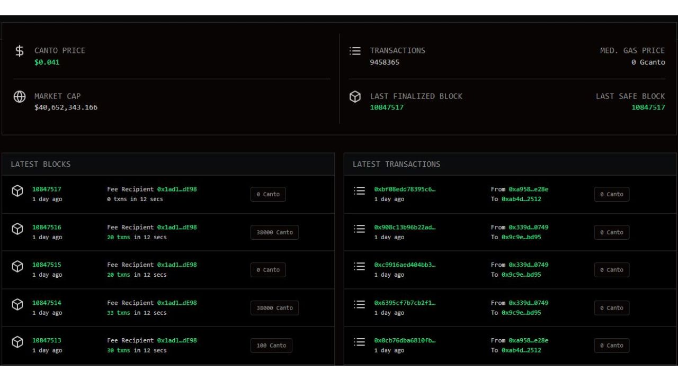Open block 10847517 in Latest Blocks
678x381 pixels.
coord(47,189)
